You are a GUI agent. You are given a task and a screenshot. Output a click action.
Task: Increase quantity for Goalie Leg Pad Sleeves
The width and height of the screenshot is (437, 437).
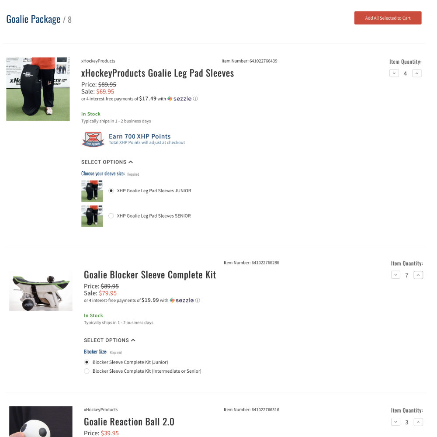416,73
